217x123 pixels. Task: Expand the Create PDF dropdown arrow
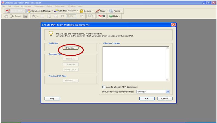pyautogui.click(x=24, y=11)
